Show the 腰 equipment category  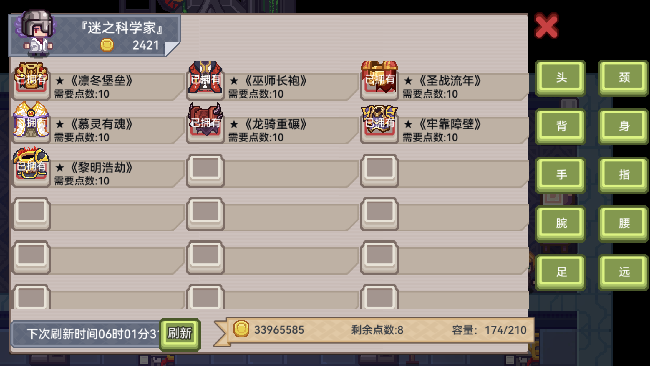[x=624, y=223]
